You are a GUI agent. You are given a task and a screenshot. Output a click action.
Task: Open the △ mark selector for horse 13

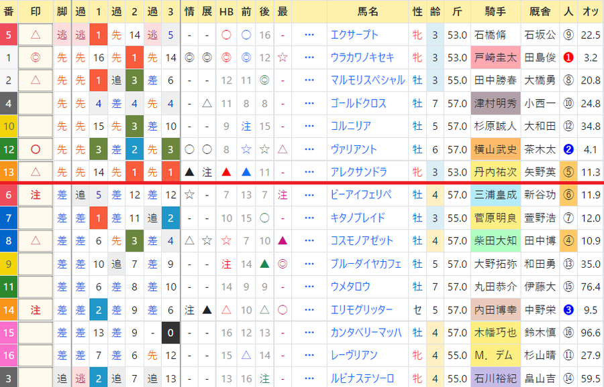(36, 172)
